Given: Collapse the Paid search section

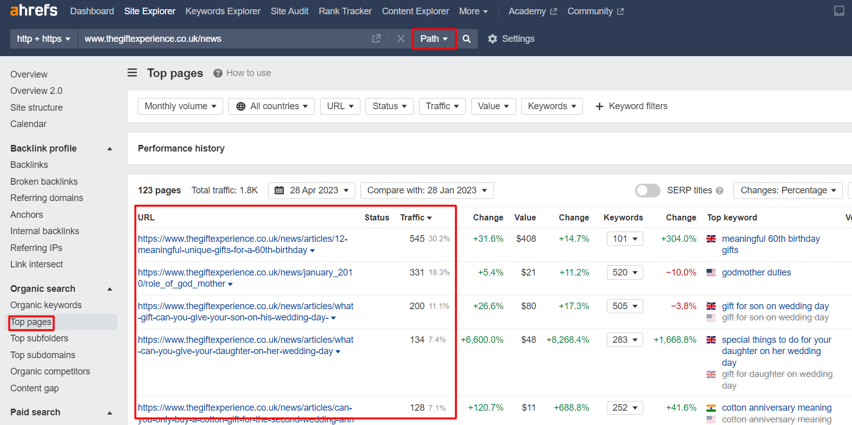Looking at the screenshot, I should click(x=109, y=412).
